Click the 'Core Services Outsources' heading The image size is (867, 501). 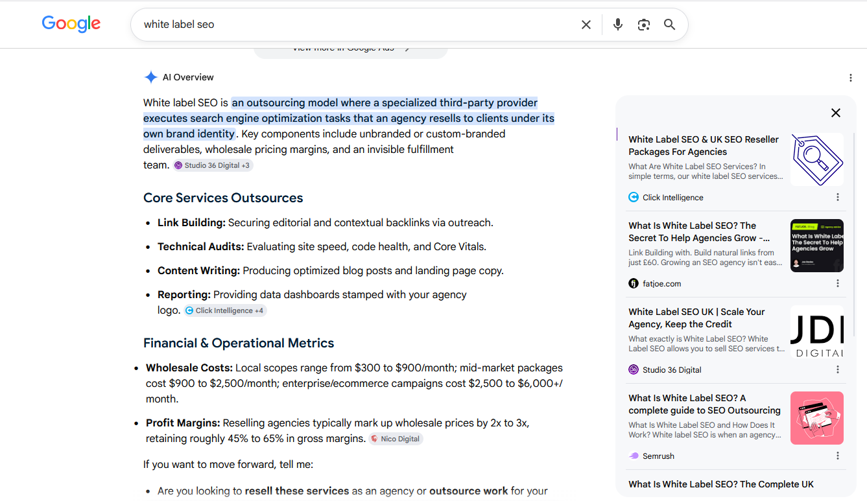coord(223,198)
